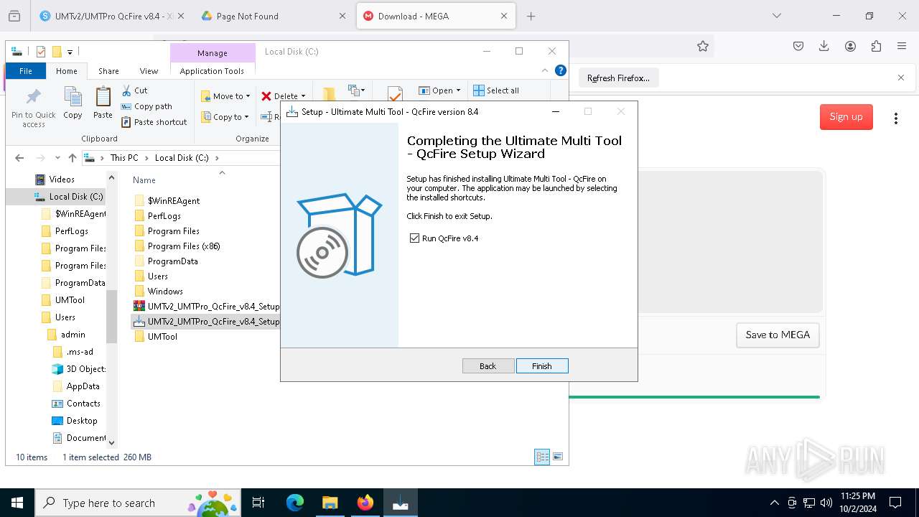
Task: Click Paste shortcut in Clipboard group
Action: 154,122
